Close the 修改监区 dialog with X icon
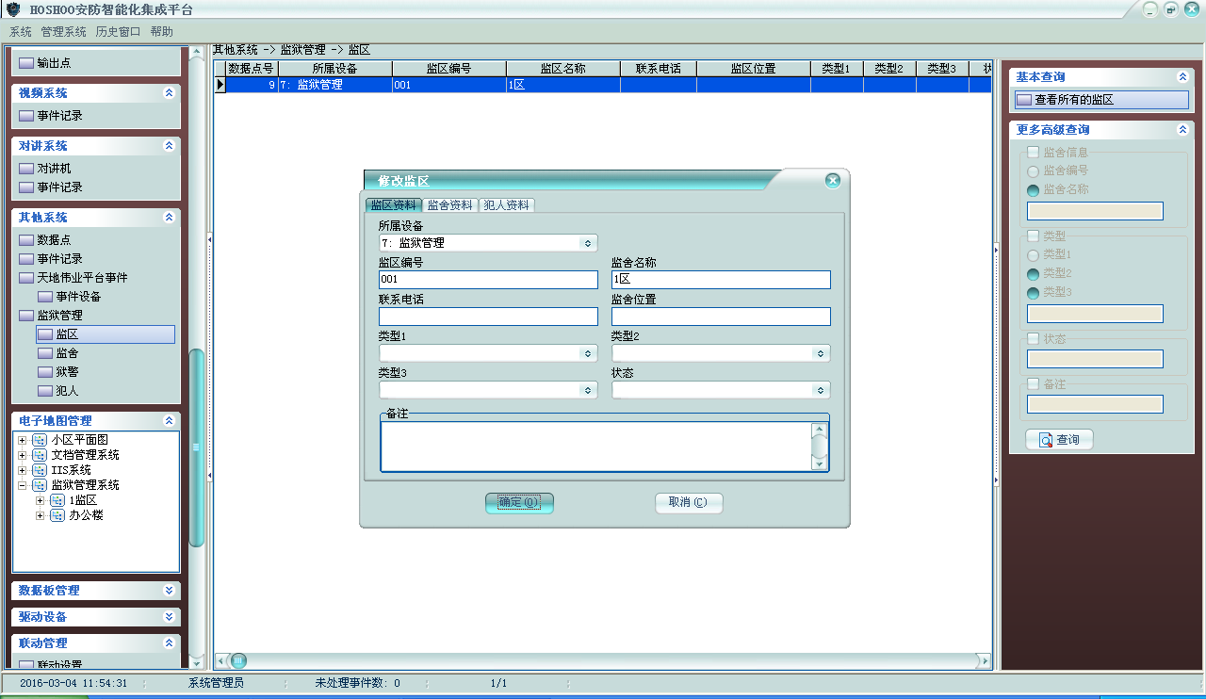The width and height of the screenshot is (1206, 699). 832,181
